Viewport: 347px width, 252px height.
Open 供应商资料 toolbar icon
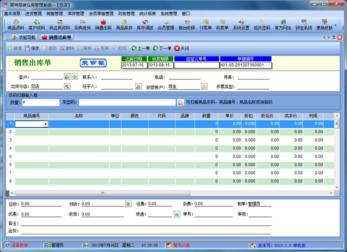[x=59, y=24]
